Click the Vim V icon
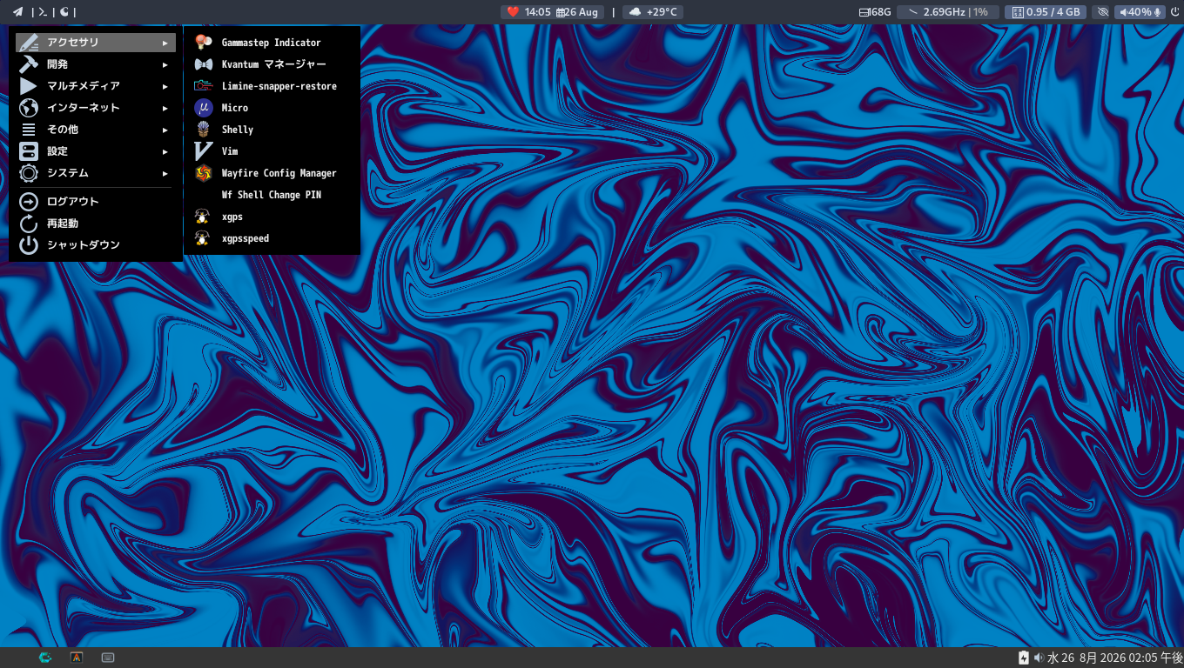The width and height of the screenshot is (1184, 668). 204,151
